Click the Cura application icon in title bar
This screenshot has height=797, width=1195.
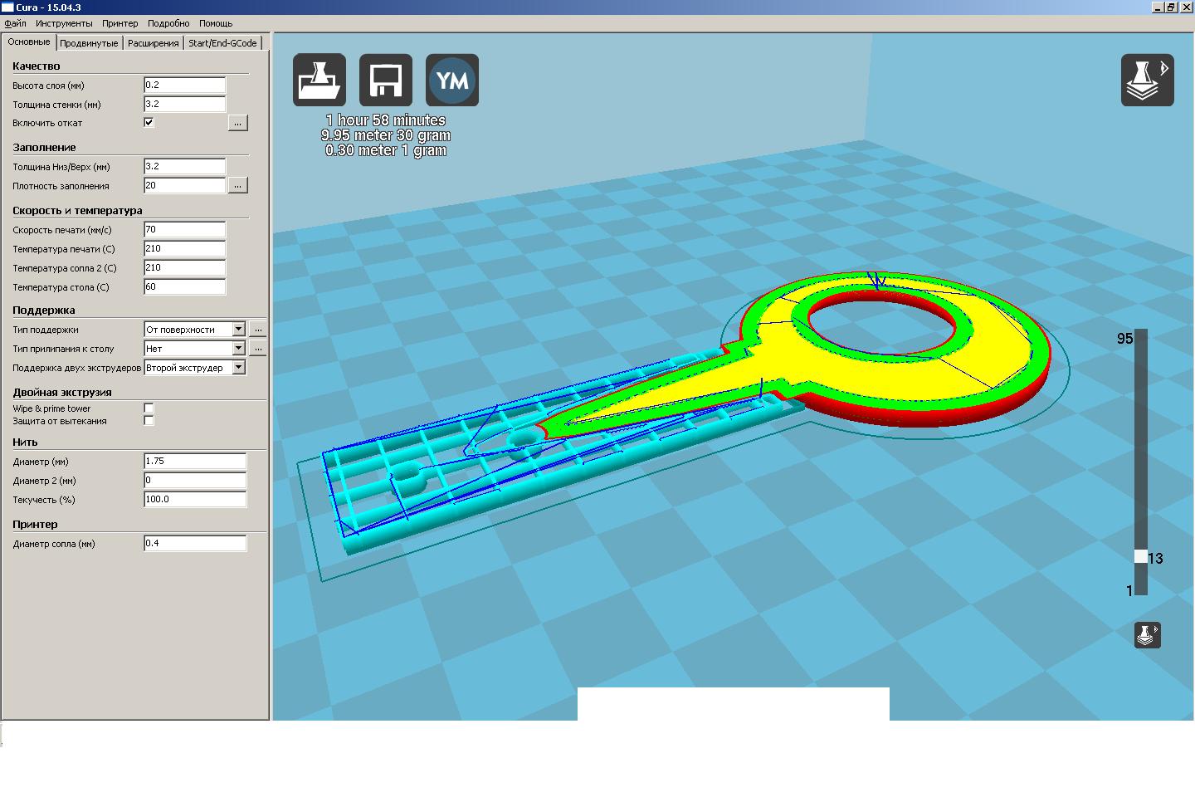[x=7, y=7]
